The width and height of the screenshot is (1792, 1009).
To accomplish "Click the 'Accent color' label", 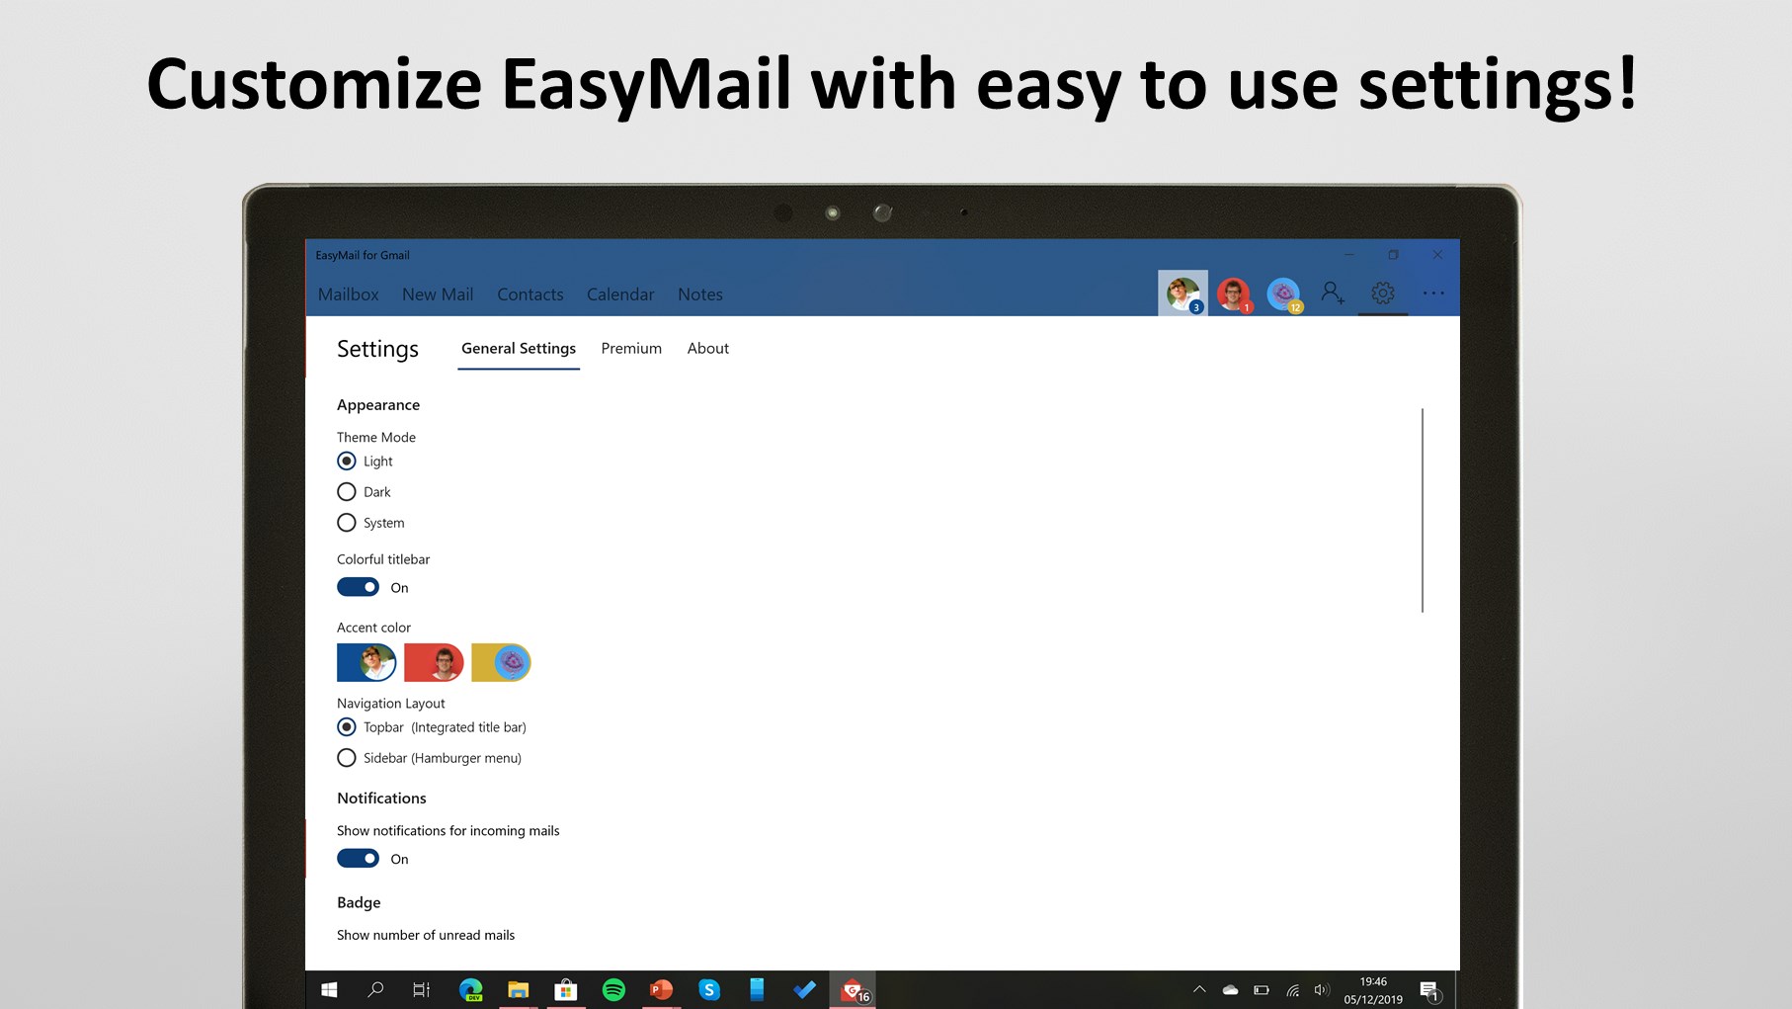I will tap(373, 628).
